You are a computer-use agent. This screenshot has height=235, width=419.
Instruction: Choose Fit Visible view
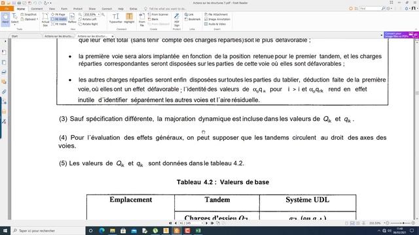(59, 24)
